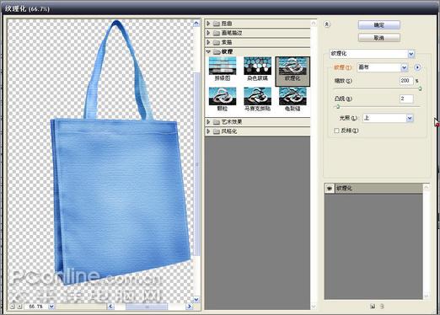Click the 缩放 scaling slider handle
The height and width of the screenshot is (315, 440).
click(x=420, y=89)
